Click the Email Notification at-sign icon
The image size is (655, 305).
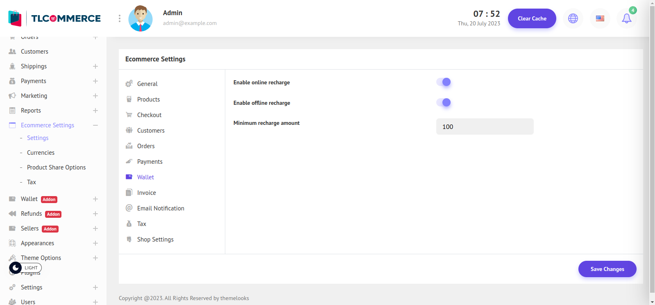point(129,208)
